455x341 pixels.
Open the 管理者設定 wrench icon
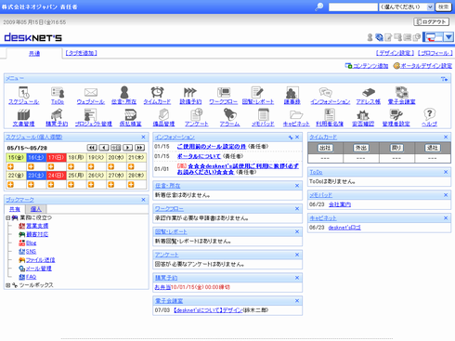(396, 114)
